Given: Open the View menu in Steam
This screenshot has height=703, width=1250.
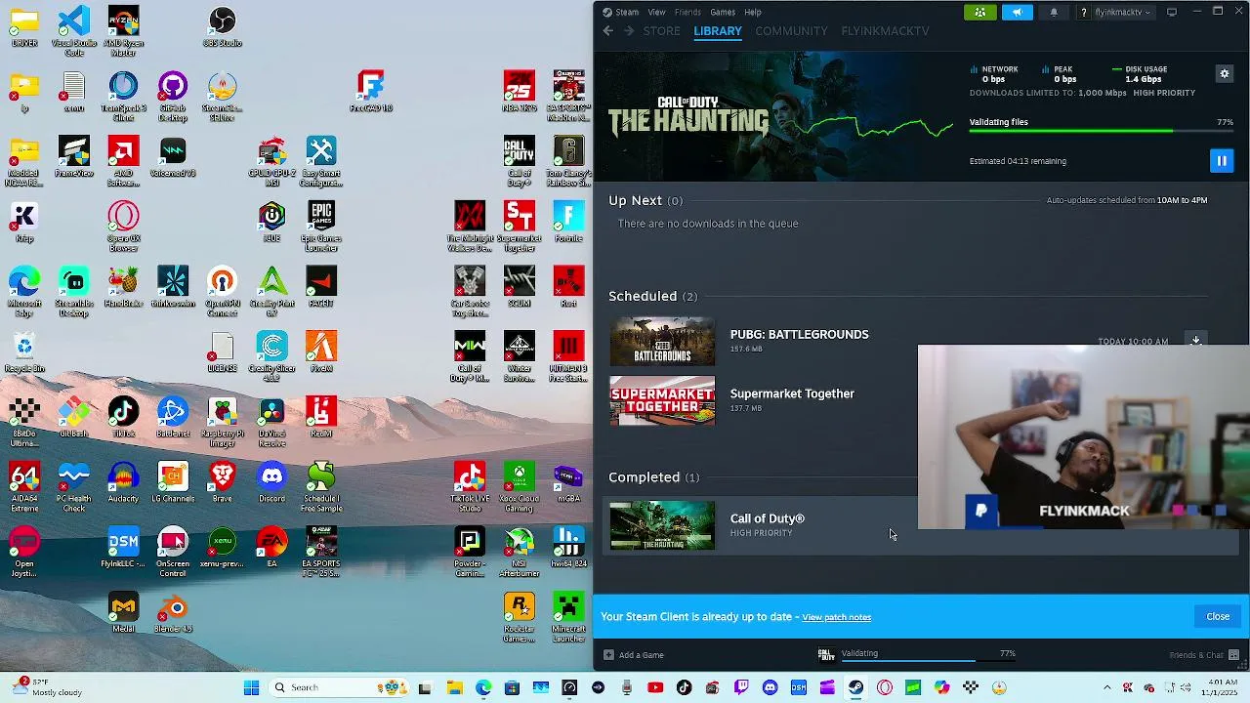Looking at the screenshot, I should click(656, 12).
